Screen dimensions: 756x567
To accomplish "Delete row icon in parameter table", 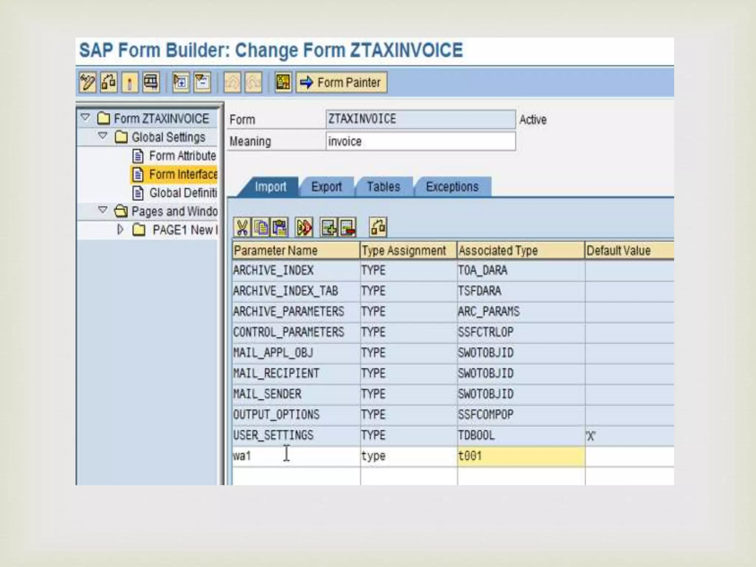I will pyautogui.click(x=348, y=227).
